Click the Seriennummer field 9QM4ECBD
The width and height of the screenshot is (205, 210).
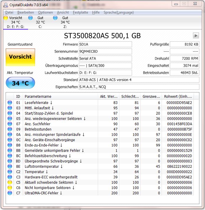coord(105,51)
